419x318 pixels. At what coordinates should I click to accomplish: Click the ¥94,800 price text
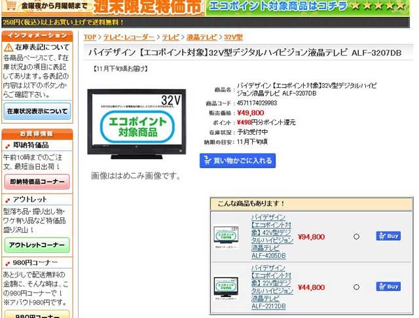click(312, 237)
